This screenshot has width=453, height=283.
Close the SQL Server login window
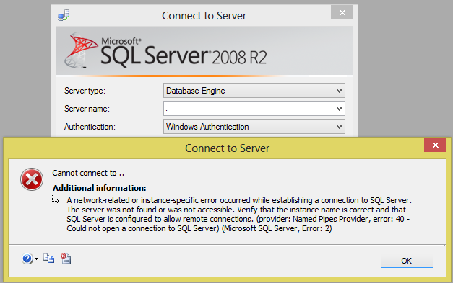[342, 12]
